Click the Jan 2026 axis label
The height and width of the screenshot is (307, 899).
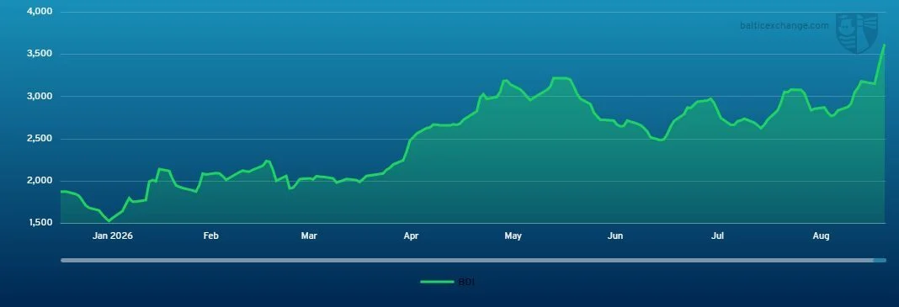point(113,236)
